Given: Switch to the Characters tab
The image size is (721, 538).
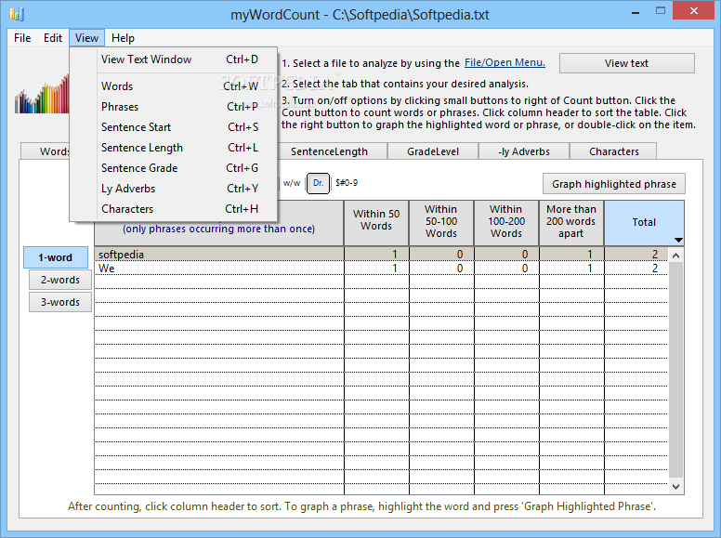Looking at the screenshot, I should [x=613, y=151].
